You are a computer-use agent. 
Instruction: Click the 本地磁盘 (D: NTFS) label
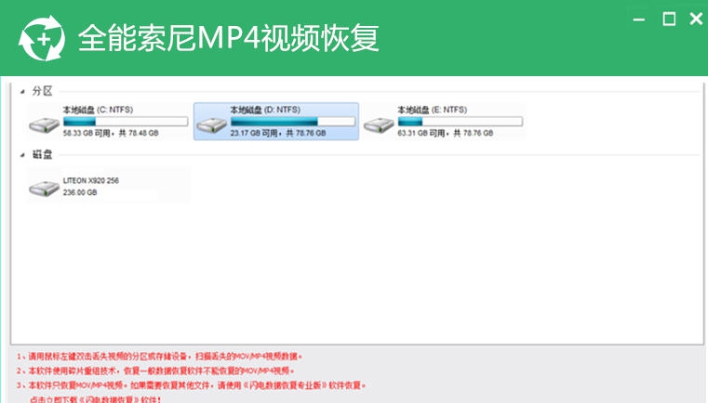pos(265,110)
